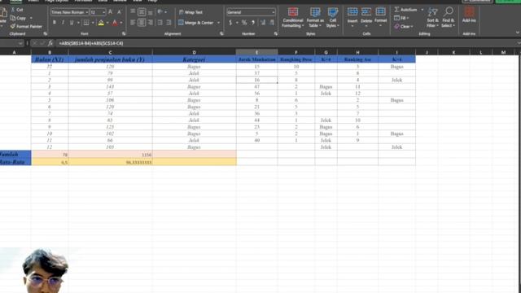Toggle Italic formatting
This screenshot has width=521, height=293.
click(63, 23)
